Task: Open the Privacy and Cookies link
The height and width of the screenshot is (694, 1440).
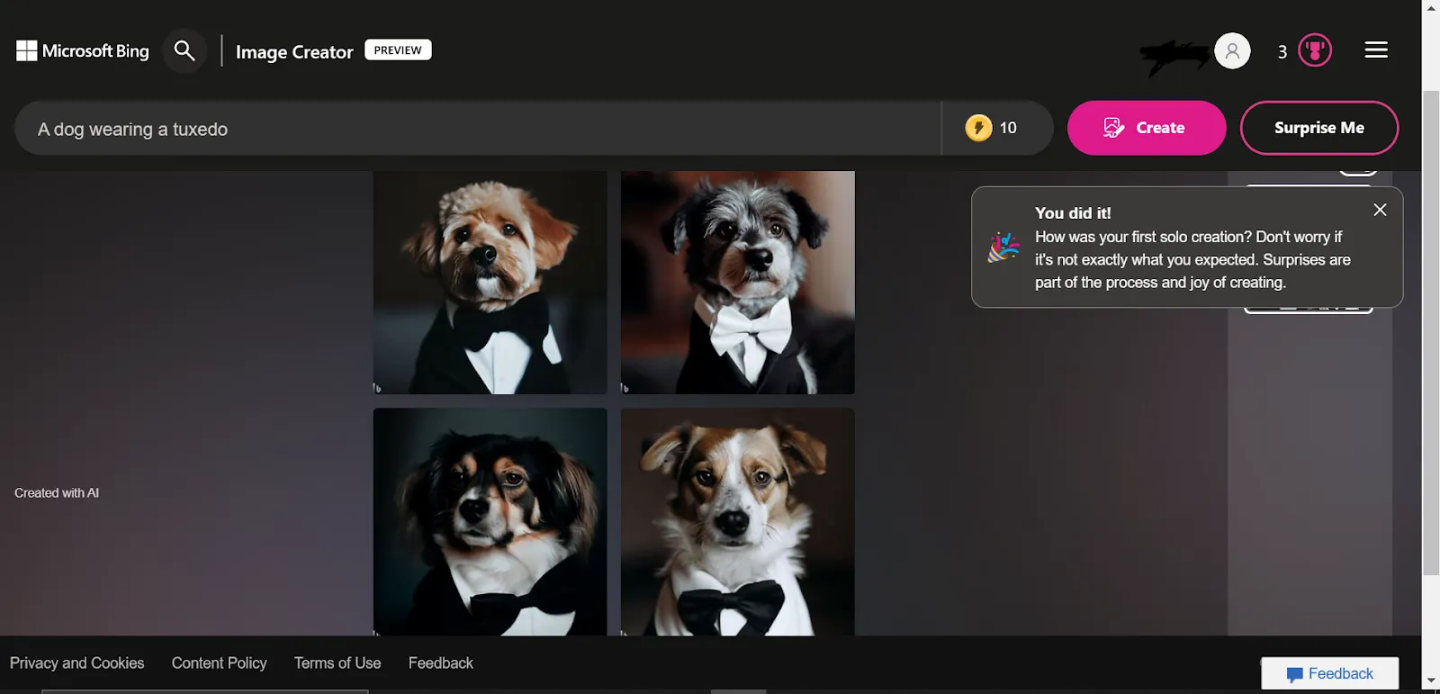Action: point(77,663)
